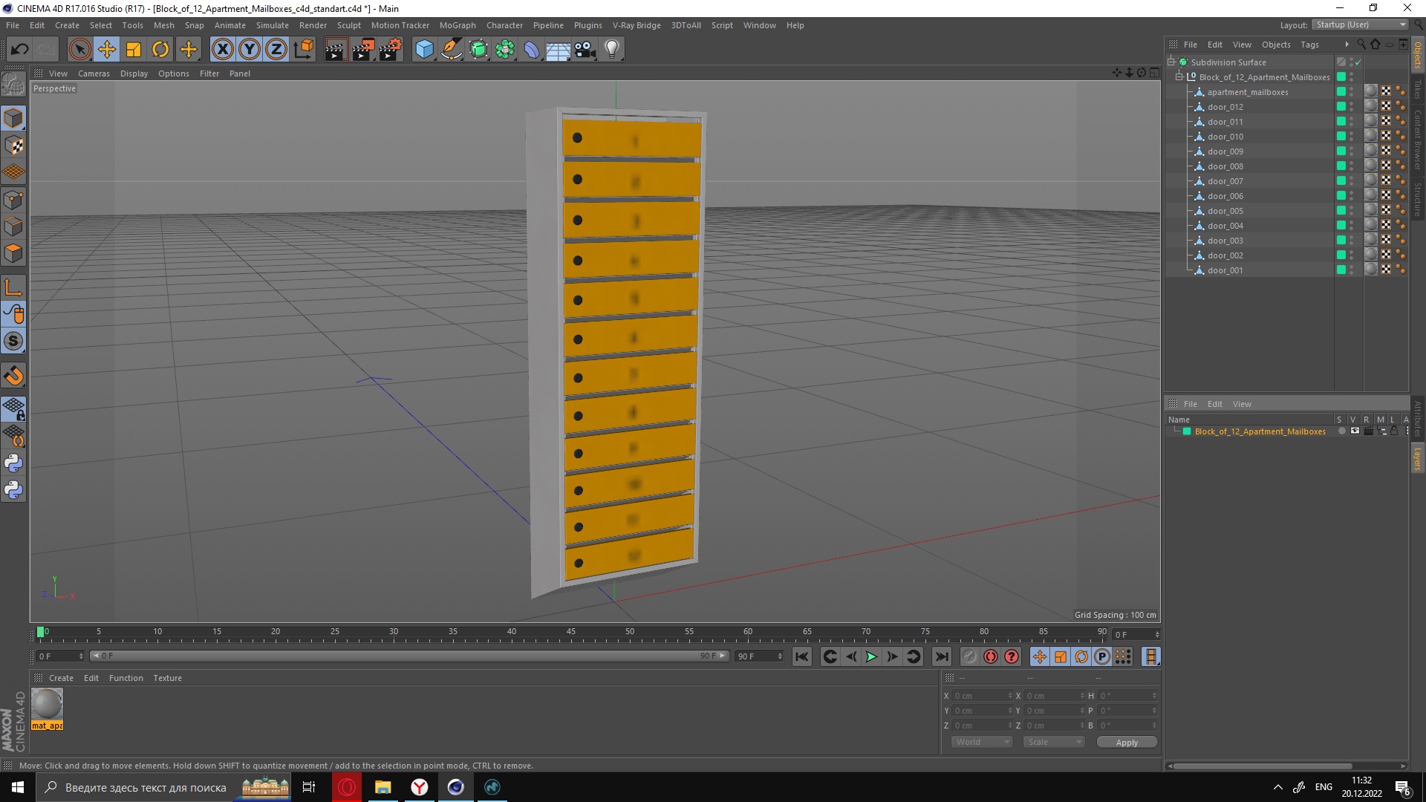The image size is (1426, 802).
Task: Open the MoGraph menu
Action: [x=458, y=25]
